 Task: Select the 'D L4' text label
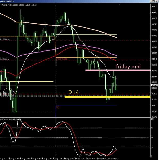coord(74,92)
